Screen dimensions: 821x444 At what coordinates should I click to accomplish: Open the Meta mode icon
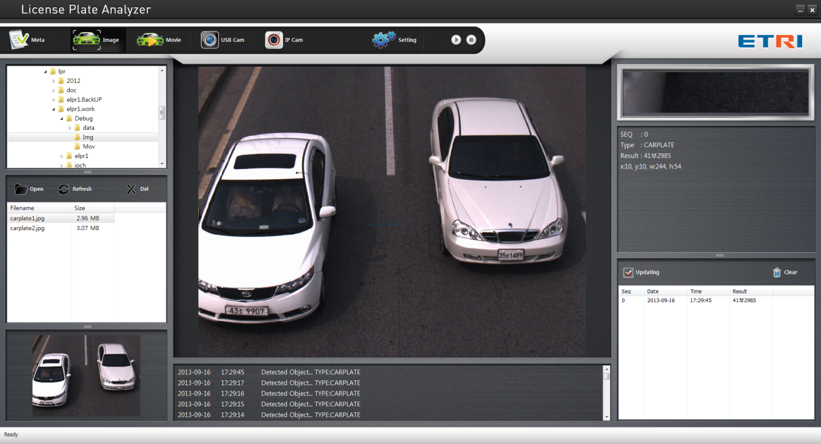(19, 40)
